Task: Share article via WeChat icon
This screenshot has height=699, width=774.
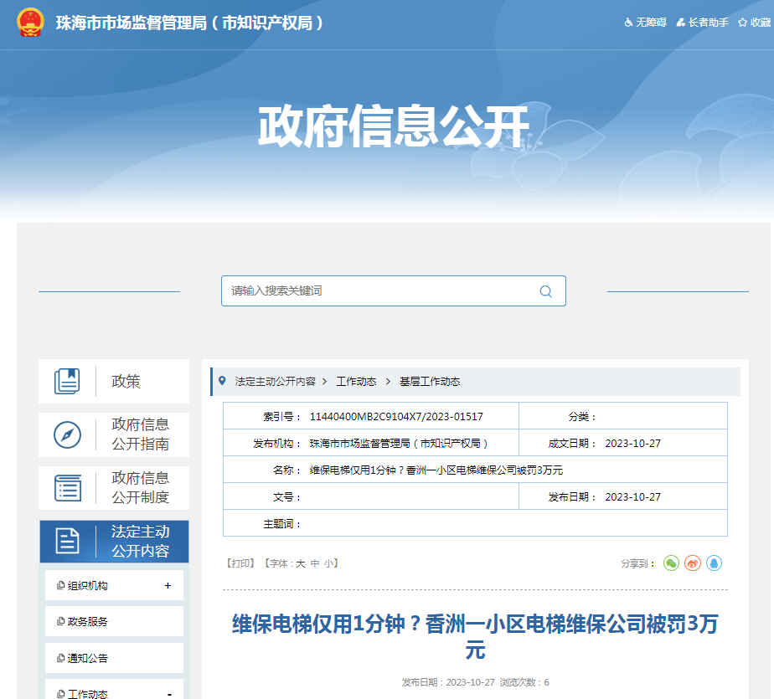Action: pyautogui.click(x=671, y=563)
